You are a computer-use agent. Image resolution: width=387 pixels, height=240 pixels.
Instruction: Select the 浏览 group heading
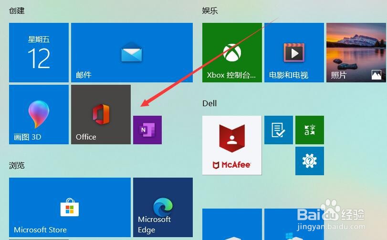[x=17, y=165]
